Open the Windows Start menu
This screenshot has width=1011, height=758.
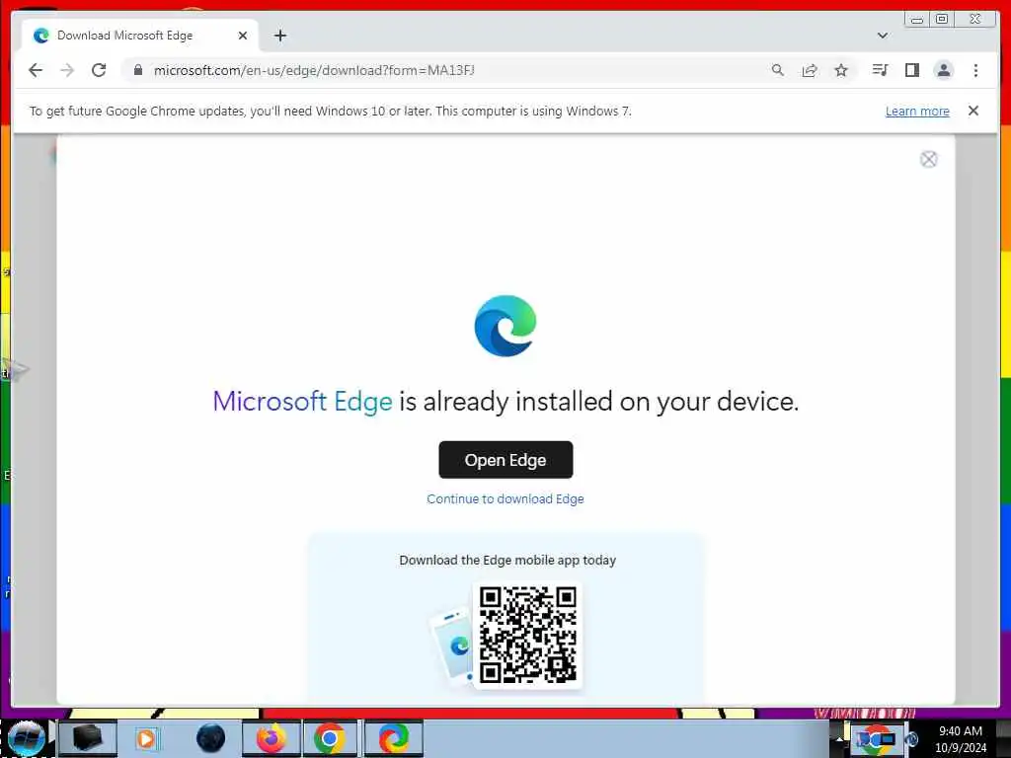27,738
